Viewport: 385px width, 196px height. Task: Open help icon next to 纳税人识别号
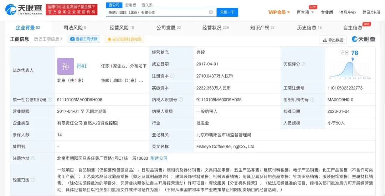pyautogui.click(x=181, y=100)
